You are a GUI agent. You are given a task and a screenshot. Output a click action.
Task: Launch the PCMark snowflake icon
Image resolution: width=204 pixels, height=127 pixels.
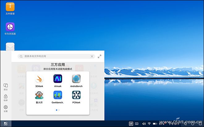point(76,95)
